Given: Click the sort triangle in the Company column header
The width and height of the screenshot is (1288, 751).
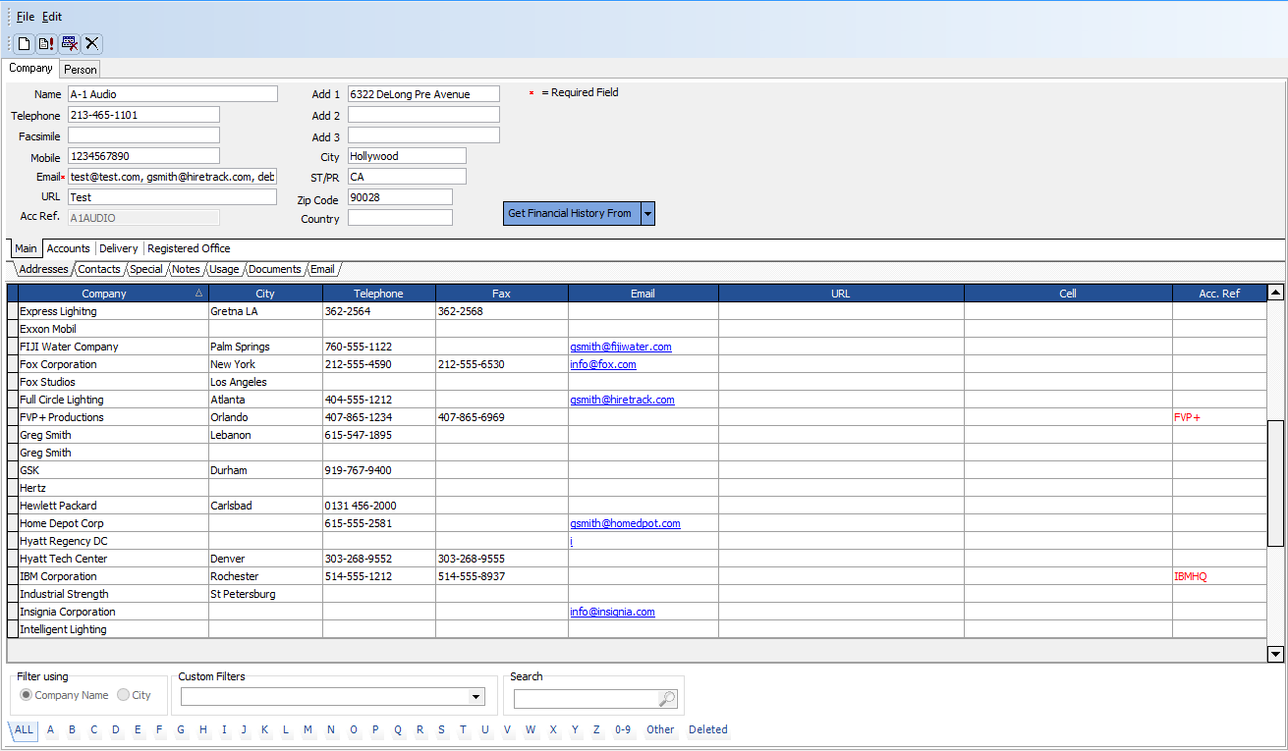Looking at the screenshot, I should (x=199, y=294).
